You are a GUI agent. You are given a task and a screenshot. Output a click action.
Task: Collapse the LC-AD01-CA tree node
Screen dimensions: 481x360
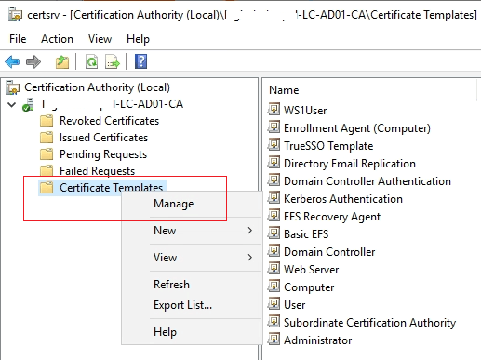click(11, 104)
